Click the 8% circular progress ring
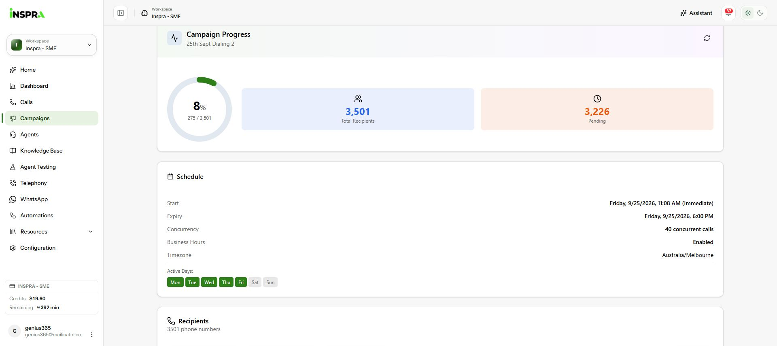 pyautogui.click(x=200, y=109)
